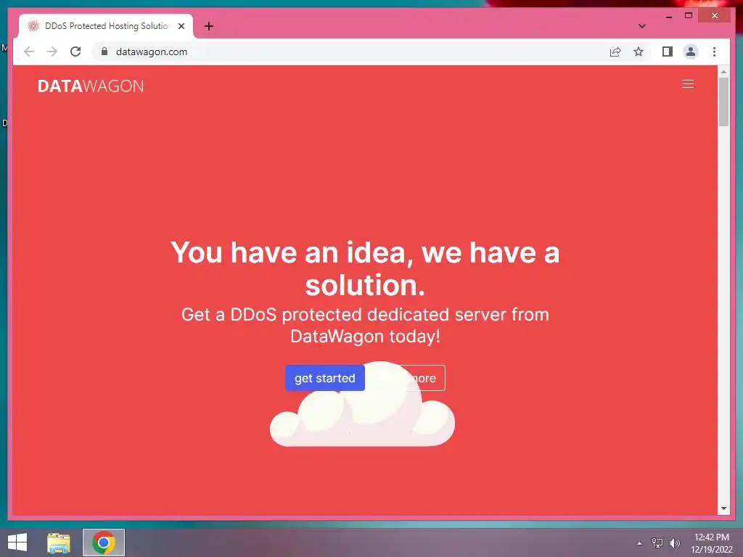Click the DataWagon logo
The image size is (743, 557).
tap(91, 86)
